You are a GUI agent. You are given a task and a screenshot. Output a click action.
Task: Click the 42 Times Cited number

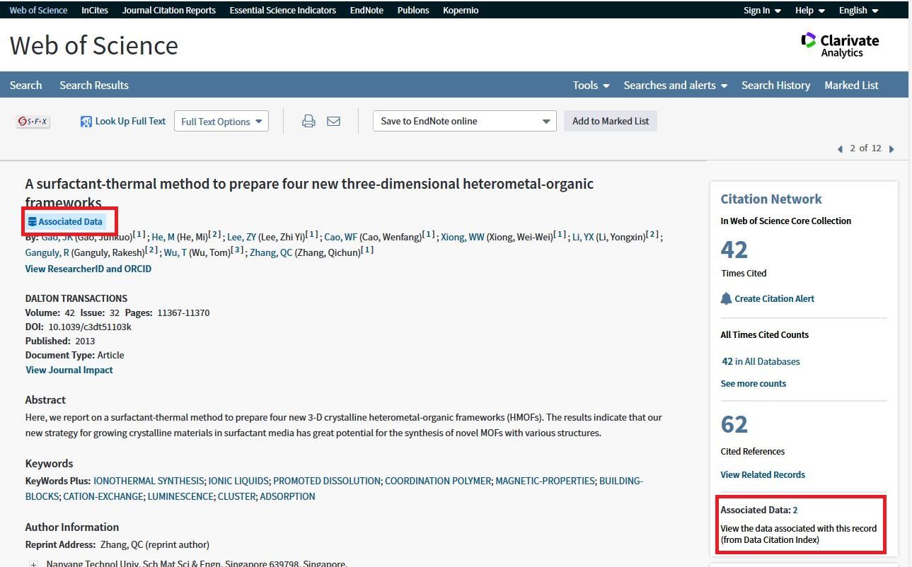pos(734,250)
